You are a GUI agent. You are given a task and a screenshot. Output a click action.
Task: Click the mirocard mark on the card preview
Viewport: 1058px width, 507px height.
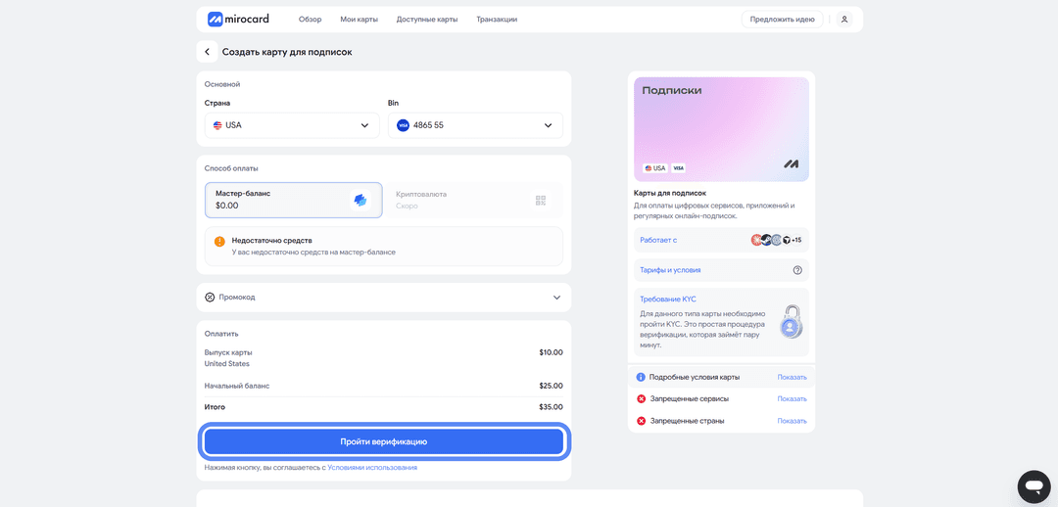pyautogui.click(x=792, y=163)
